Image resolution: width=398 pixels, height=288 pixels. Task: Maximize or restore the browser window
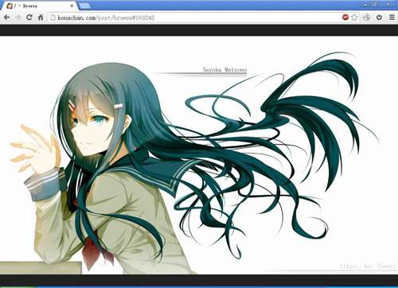tap(375, 4)
